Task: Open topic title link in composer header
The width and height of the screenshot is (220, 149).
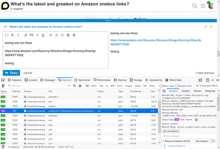Action: coord(46,27)
